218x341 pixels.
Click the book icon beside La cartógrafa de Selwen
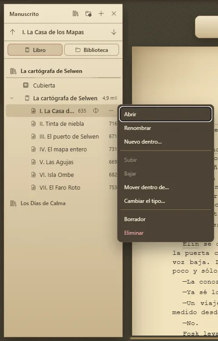[x=27, y=98]
